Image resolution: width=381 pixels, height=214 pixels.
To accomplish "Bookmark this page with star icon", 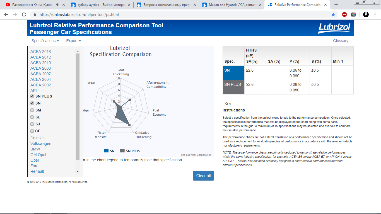I will tap(333, 14).
